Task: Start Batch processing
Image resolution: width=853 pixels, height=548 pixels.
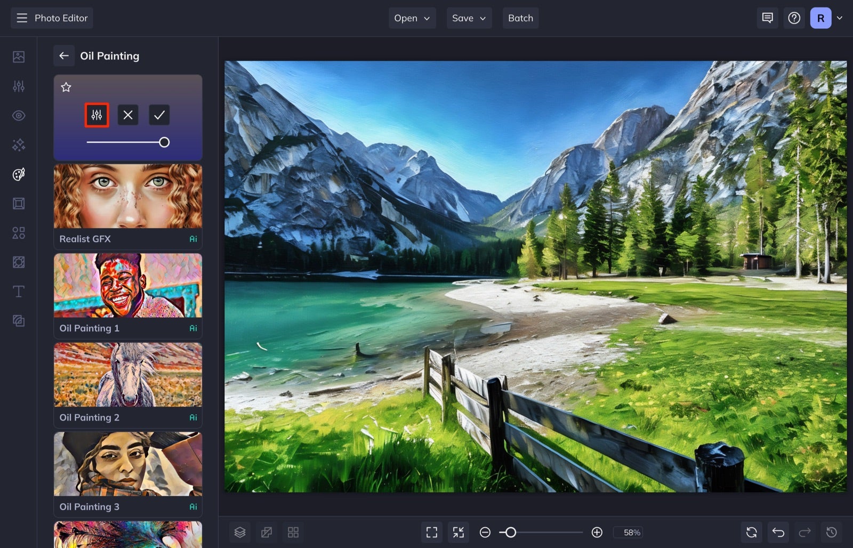Action: [x=520, y=18]
